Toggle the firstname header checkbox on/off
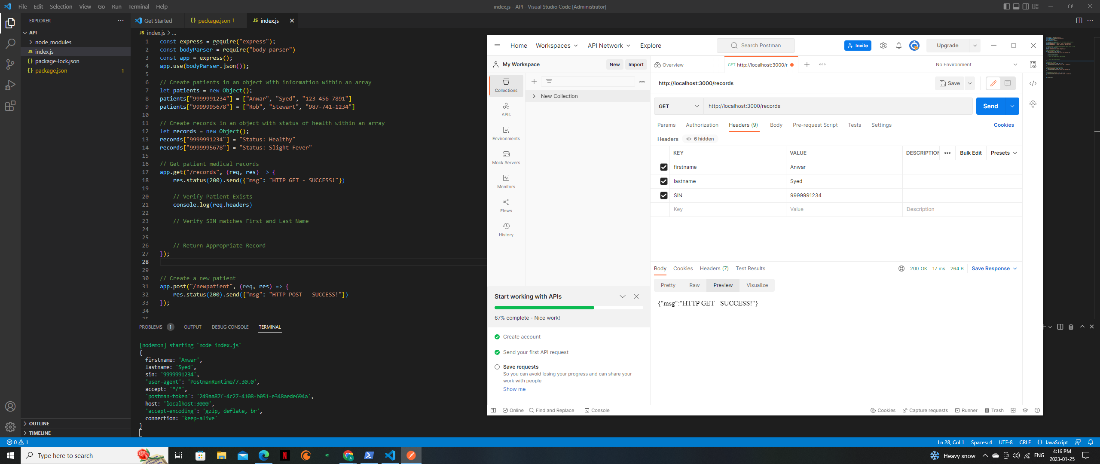This screenshot has width=1100, height=464. [664, 167]
